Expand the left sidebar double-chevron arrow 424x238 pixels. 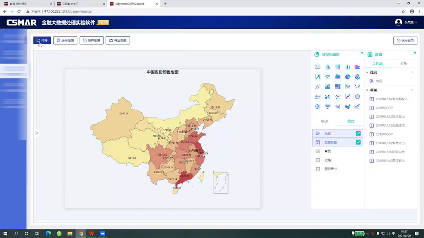[37, 133]
